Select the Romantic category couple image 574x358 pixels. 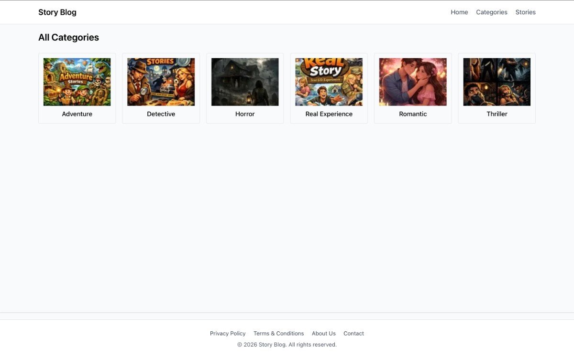413,82
